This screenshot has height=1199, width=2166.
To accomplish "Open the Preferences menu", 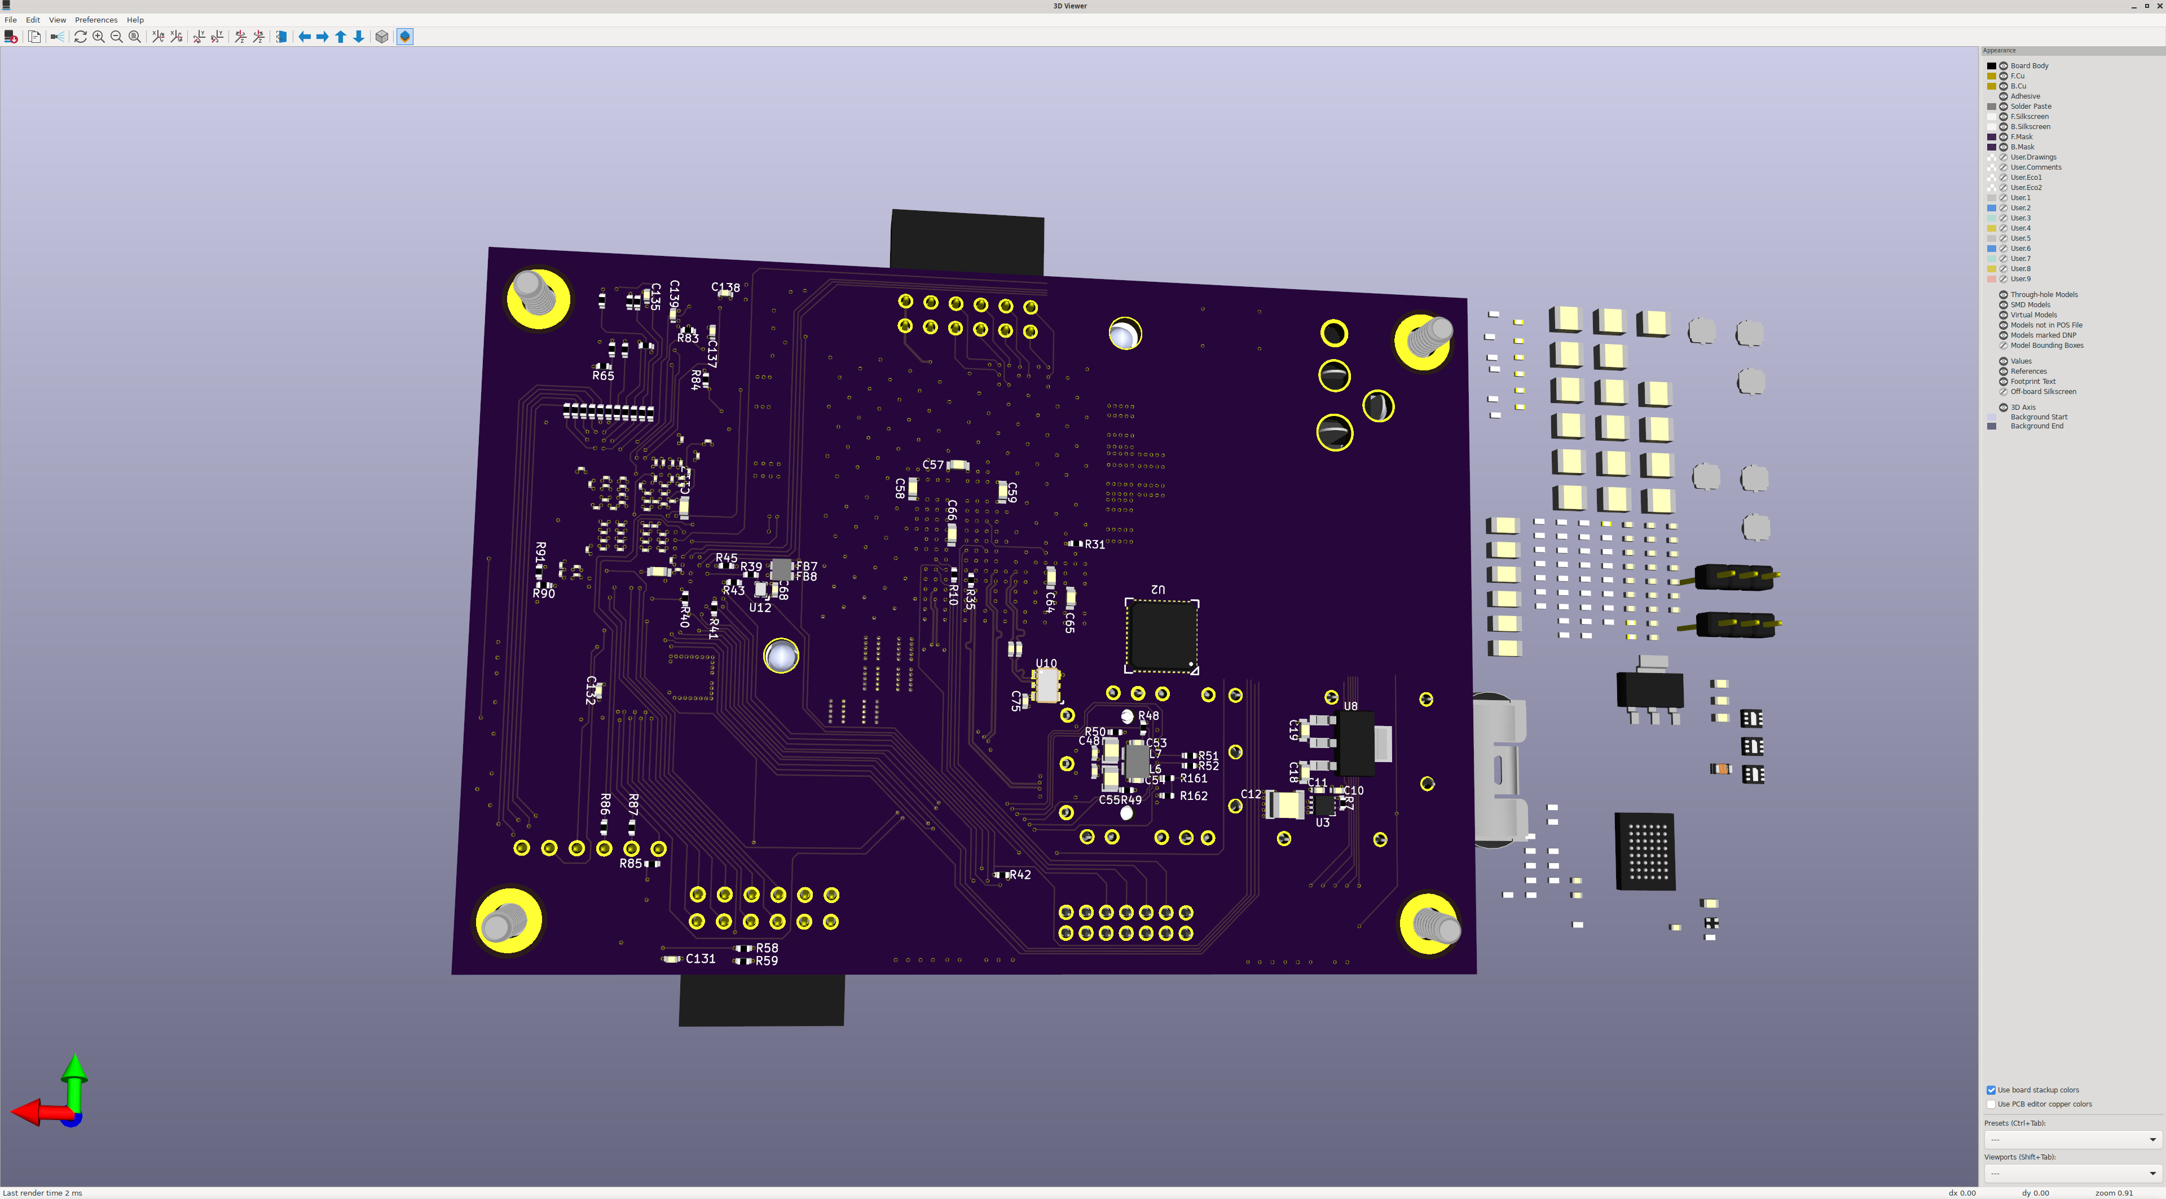I will [96, 20].
